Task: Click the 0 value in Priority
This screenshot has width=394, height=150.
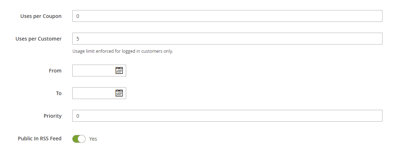Action: 78,116
